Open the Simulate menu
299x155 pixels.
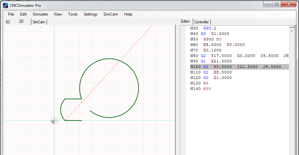[x=40, y=14]
